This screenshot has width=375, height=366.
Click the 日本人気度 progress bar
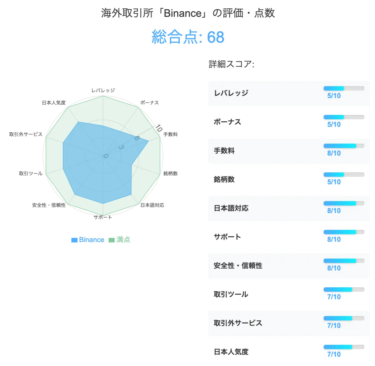(x=344, y=347)
